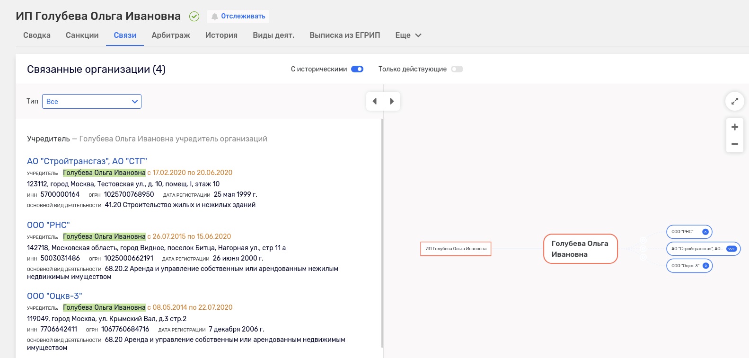Open the Выписка из ЕГРИП tab

(x=345, y=35)
